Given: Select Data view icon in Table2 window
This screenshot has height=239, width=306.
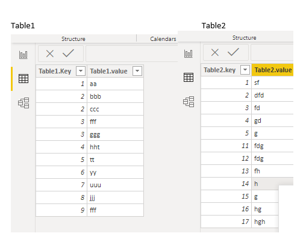Looking at the screenshot, I should 189,77.
